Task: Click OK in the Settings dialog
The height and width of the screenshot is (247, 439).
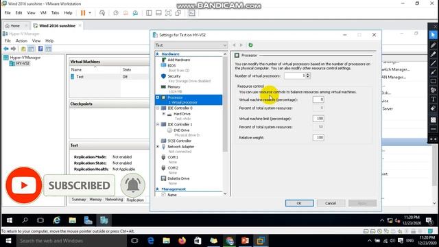Action: coord(299,203)
